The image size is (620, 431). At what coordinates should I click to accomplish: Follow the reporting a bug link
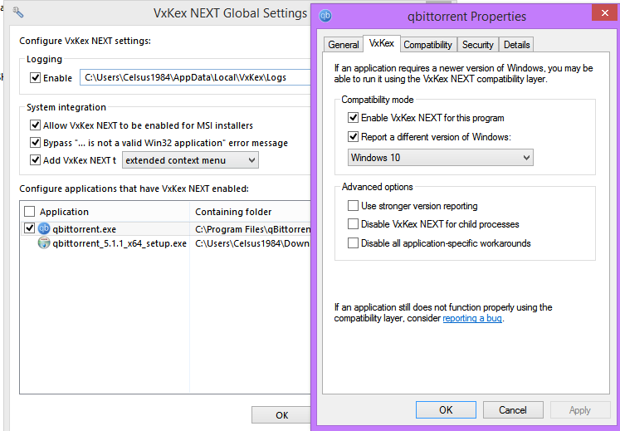pos(472,318)
